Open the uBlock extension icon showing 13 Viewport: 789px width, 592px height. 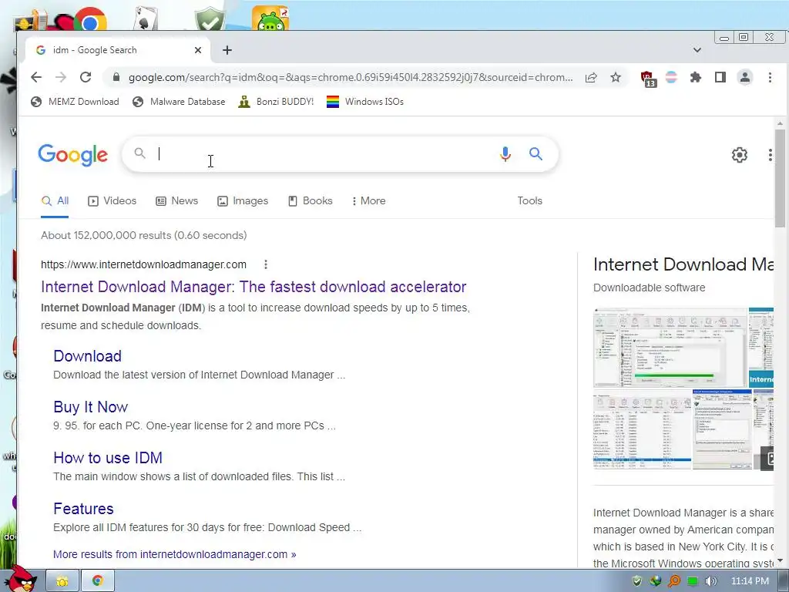tap(649, 79)
